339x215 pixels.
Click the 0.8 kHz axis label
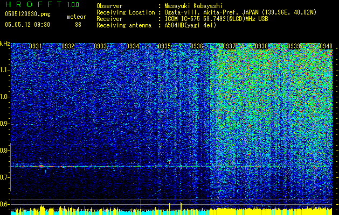tap(5, 150)
